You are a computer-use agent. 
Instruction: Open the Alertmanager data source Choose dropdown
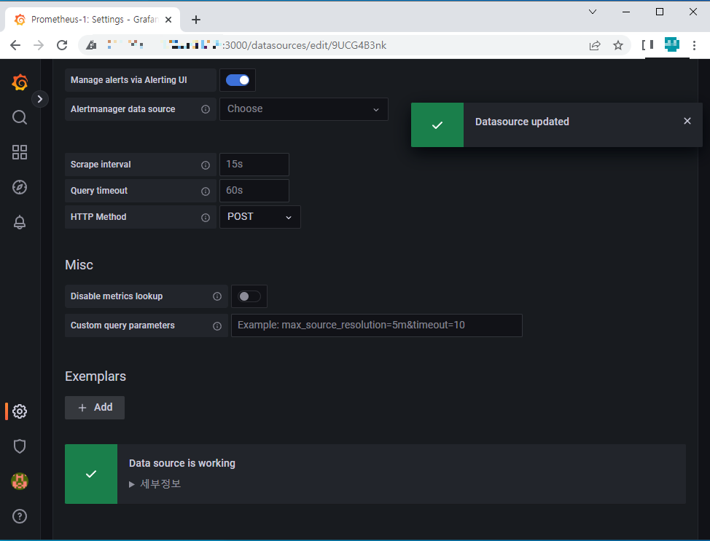(x=304, y=109)
